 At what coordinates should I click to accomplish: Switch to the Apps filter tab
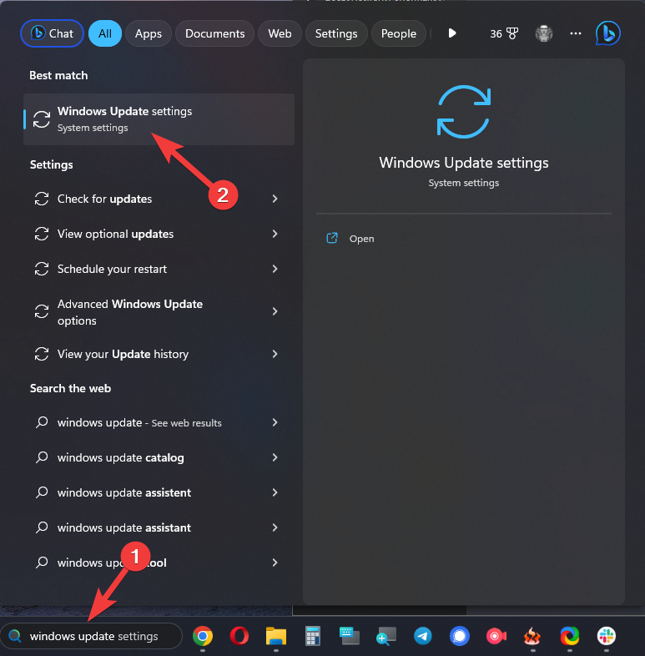(x=149, y=33)
